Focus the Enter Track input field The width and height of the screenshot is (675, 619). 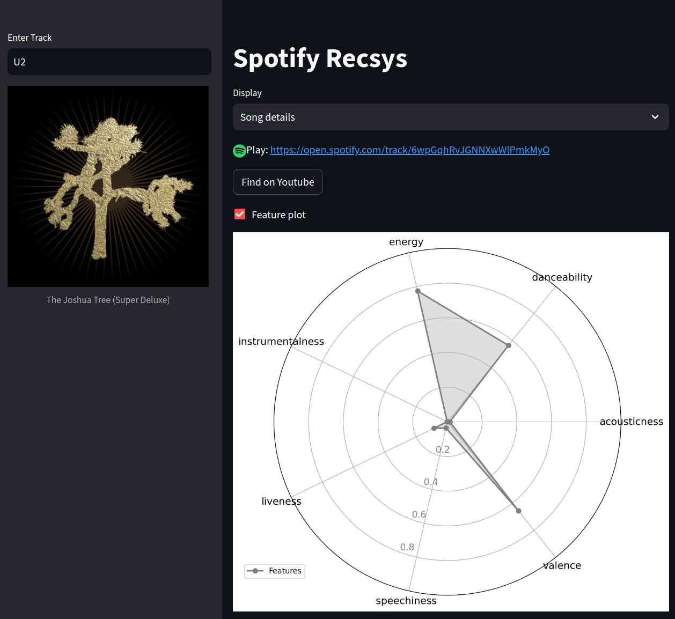[x=109, y=62]
